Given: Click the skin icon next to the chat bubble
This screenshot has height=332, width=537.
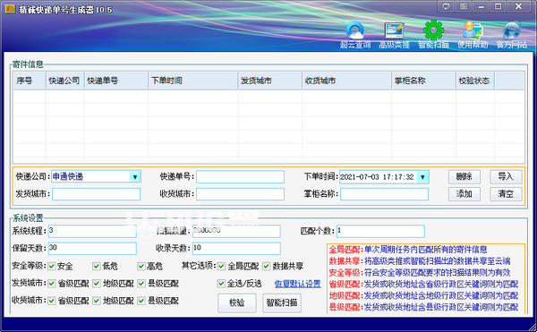Looking at the screenshot, I should point(464,6).
